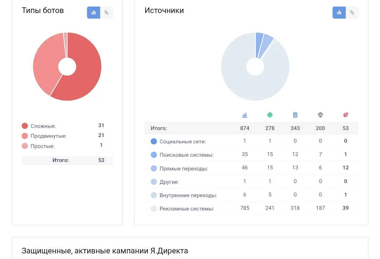Click the Итого value 278
Viewport: 380px width, 259px height.
(x=270, y=128)
